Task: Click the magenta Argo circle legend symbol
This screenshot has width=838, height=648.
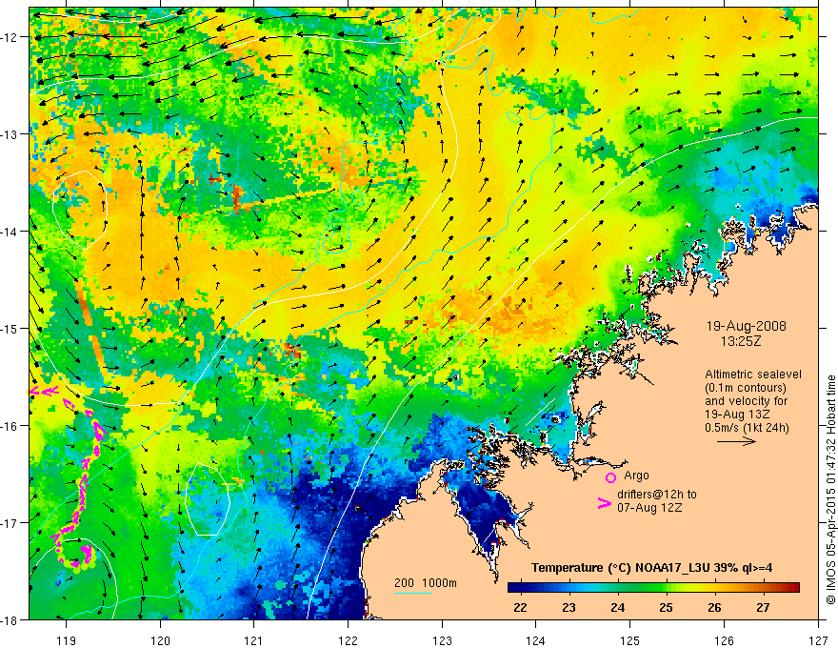Action: [x=610, y=477]
